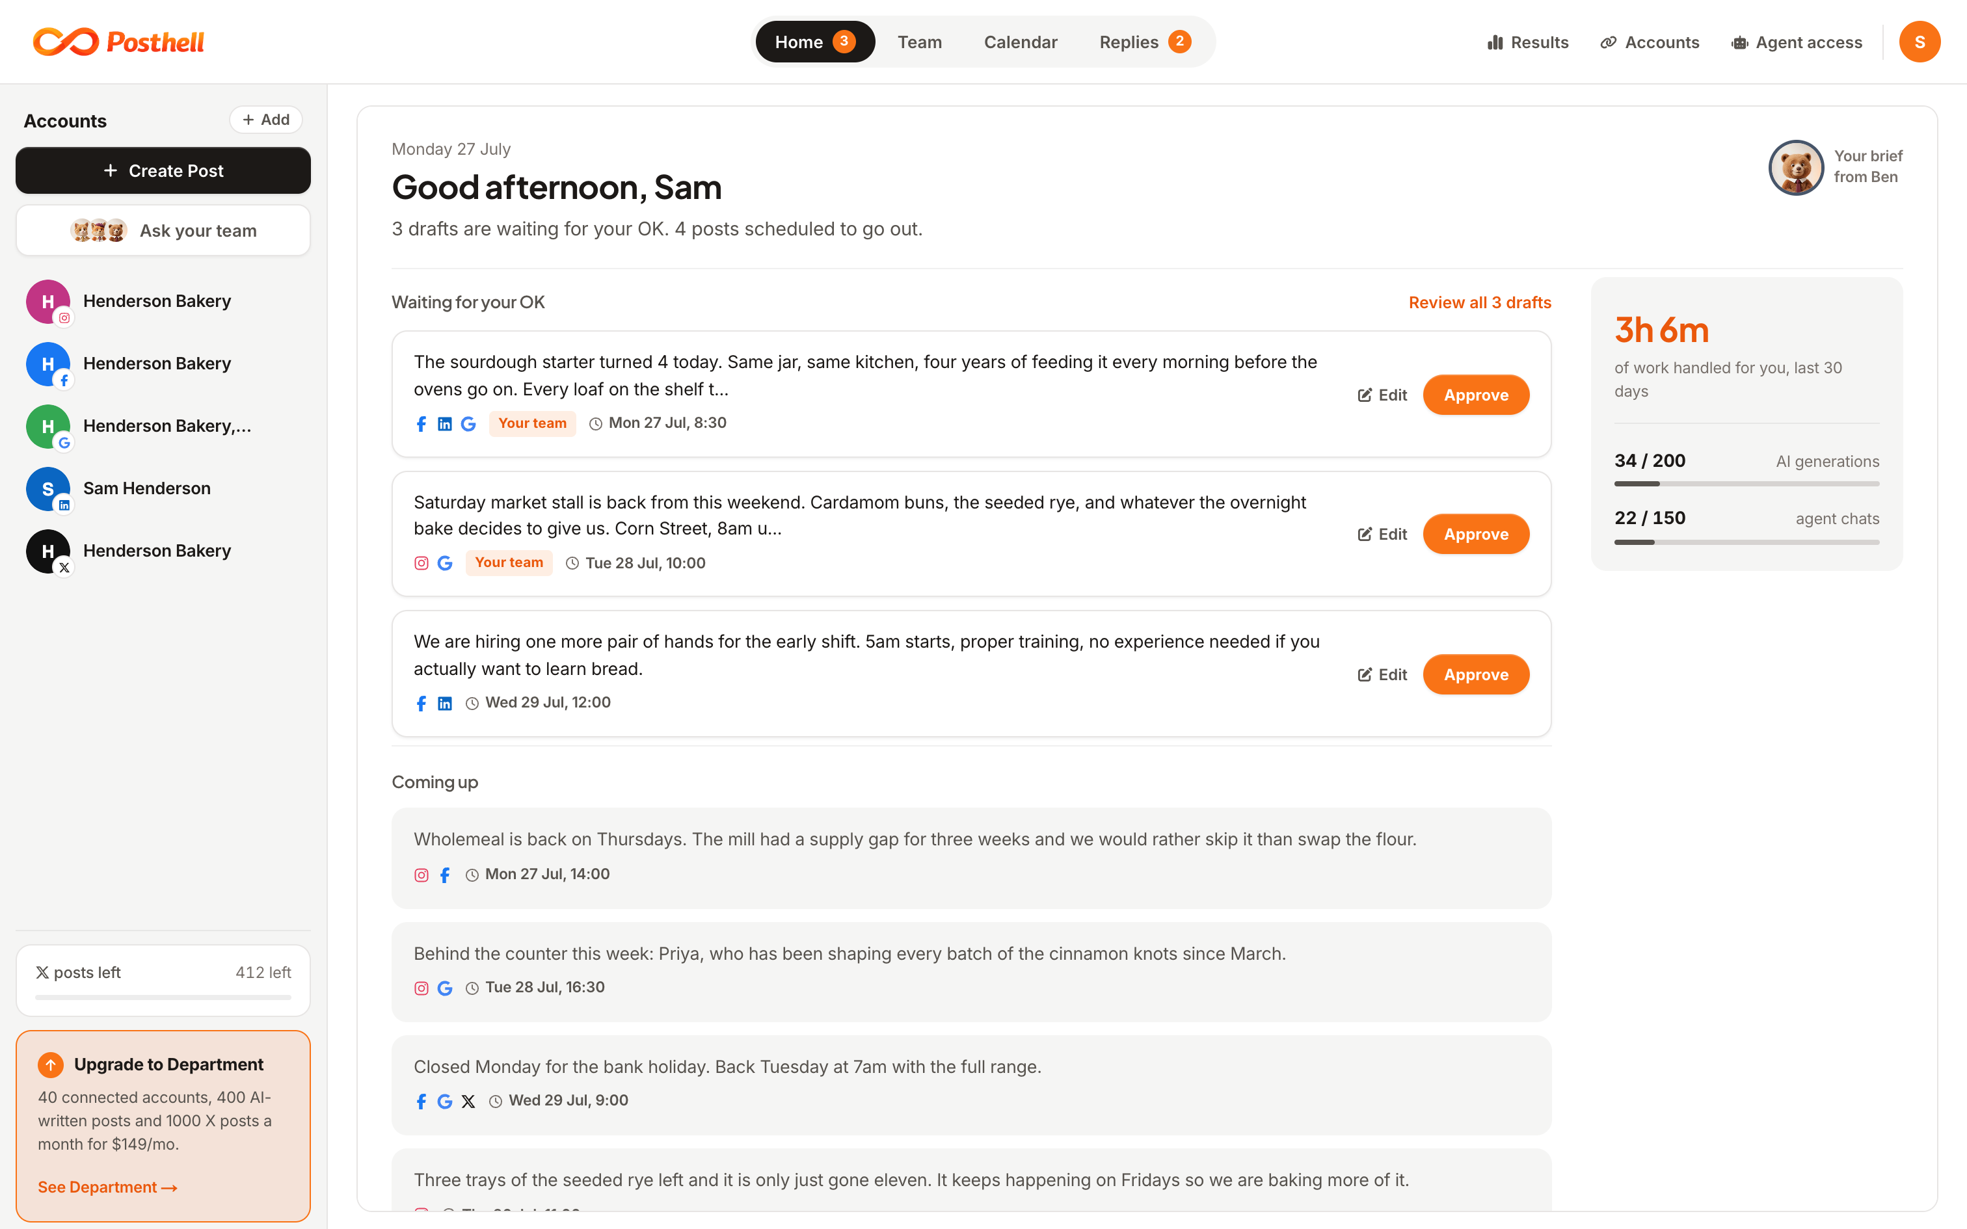
Task: Open Results bar chart icon
Action: tap(1495, 42)
